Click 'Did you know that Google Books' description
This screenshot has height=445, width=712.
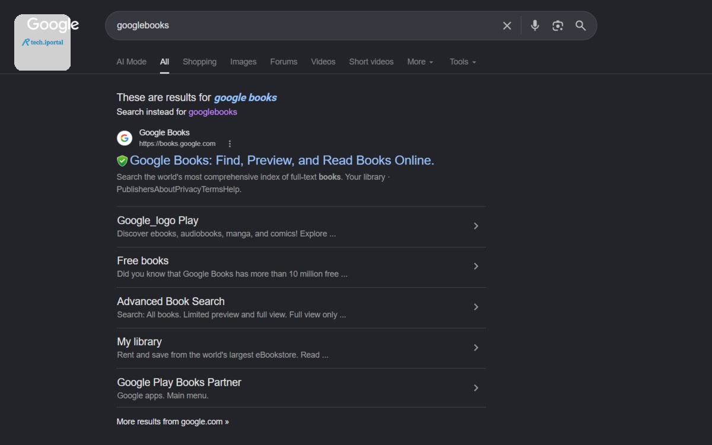pyautogui.click(x=232, y=274)
